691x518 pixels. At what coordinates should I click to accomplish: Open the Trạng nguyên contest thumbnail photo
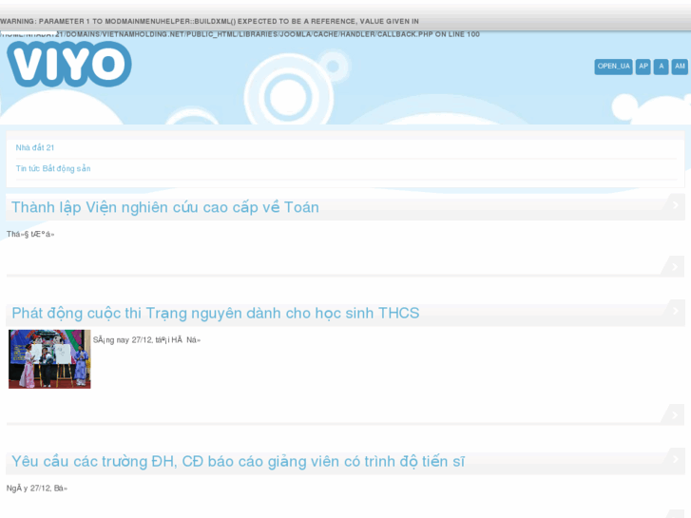click(x=49, y=359)
